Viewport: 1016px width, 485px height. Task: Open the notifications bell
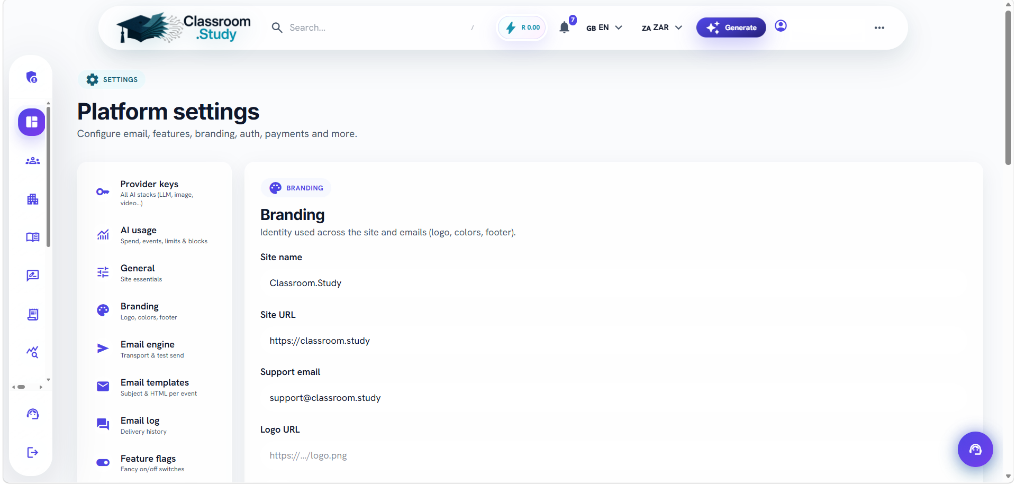pyautogui.click(x=565, y=28)
